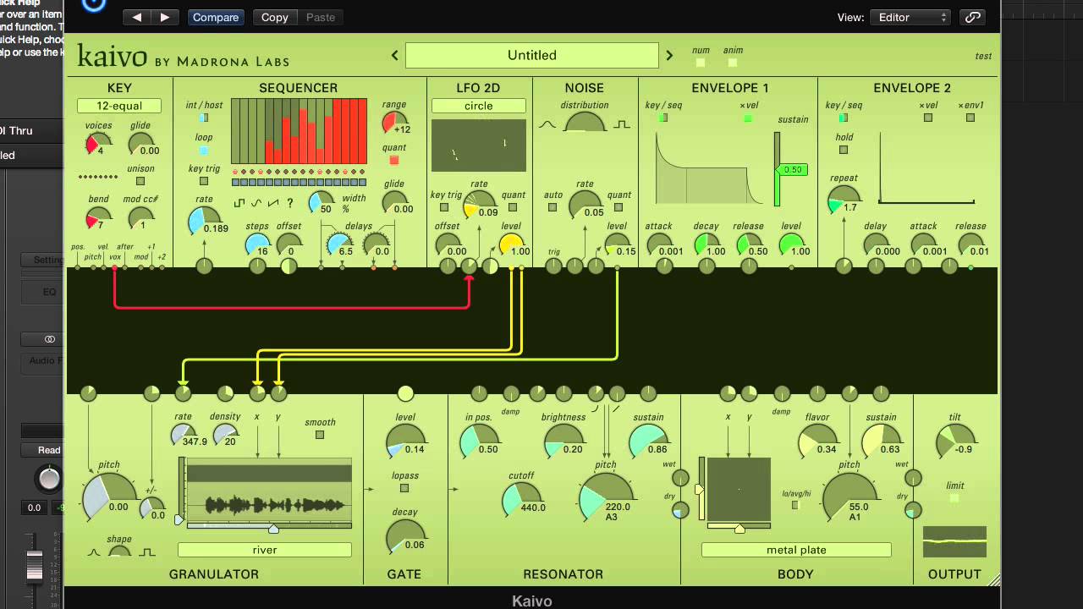Click the Envelope 1 sustain slider handle

point(792,170)
